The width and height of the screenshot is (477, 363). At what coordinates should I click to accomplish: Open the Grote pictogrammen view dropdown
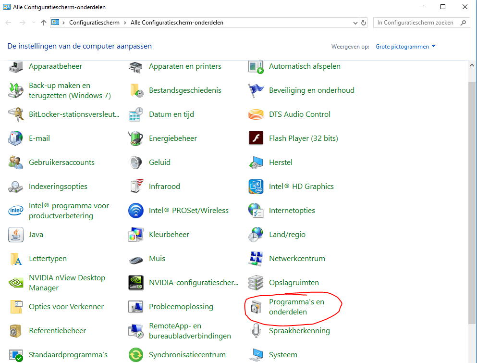(x=405, y=47)
